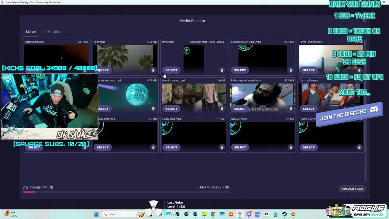Click the Media Selector title
Screen dimensions: 389x219
[192, 21]
